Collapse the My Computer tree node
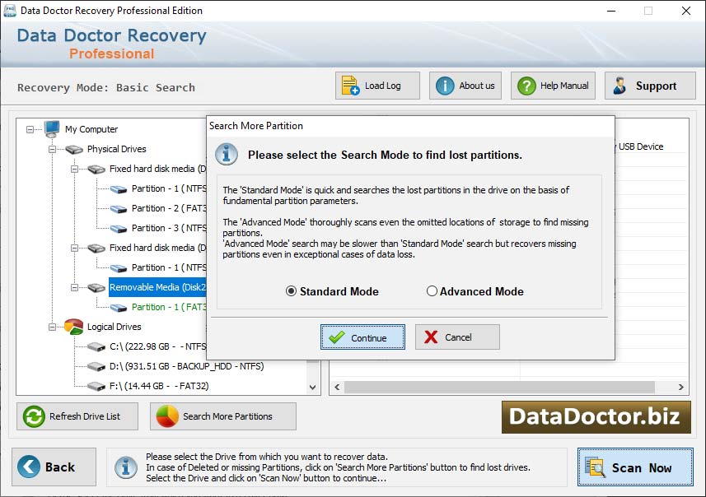706x497 pixels. (x=30, y=129)
